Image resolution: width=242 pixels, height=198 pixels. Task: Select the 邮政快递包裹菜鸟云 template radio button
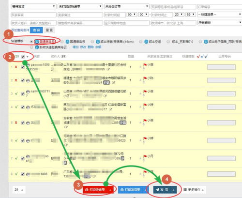point(31,47)
